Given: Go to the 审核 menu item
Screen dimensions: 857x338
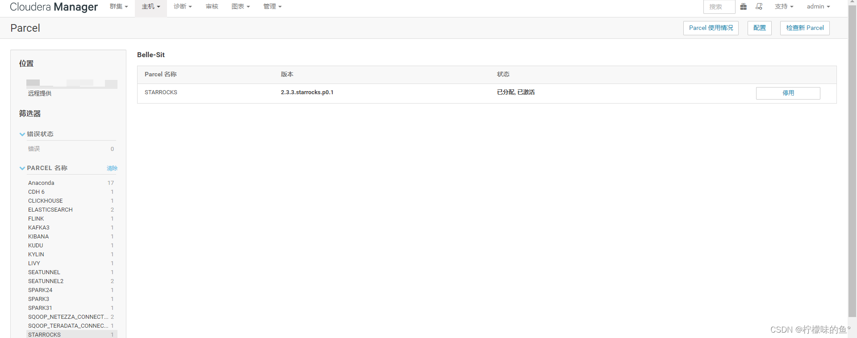Looking at the screenshot, I should point(212,7).
